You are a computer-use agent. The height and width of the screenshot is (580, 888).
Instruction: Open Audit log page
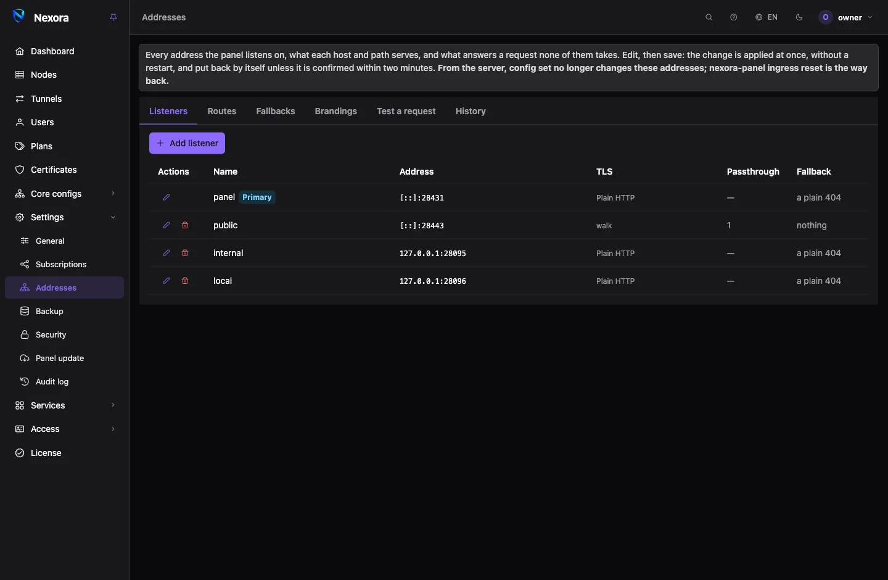[65, 381]
